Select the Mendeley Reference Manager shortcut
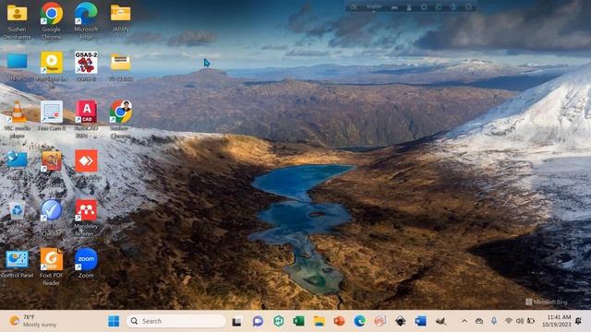Screen dimensions: 591x332 click(86, 218)
